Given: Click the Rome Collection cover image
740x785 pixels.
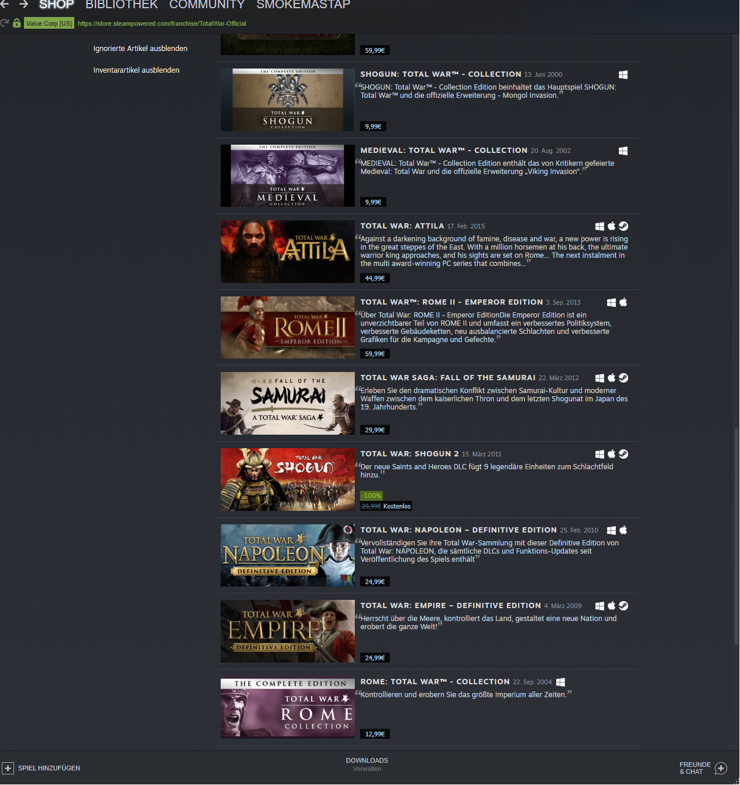Looking at the screenshot, I should [287, 707].
